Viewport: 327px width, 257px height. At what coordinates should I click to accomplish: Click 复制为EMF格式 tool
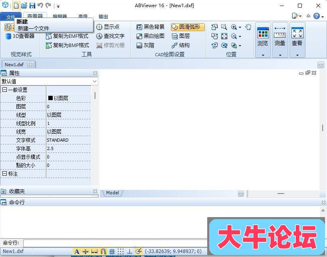tap(67, 36)
